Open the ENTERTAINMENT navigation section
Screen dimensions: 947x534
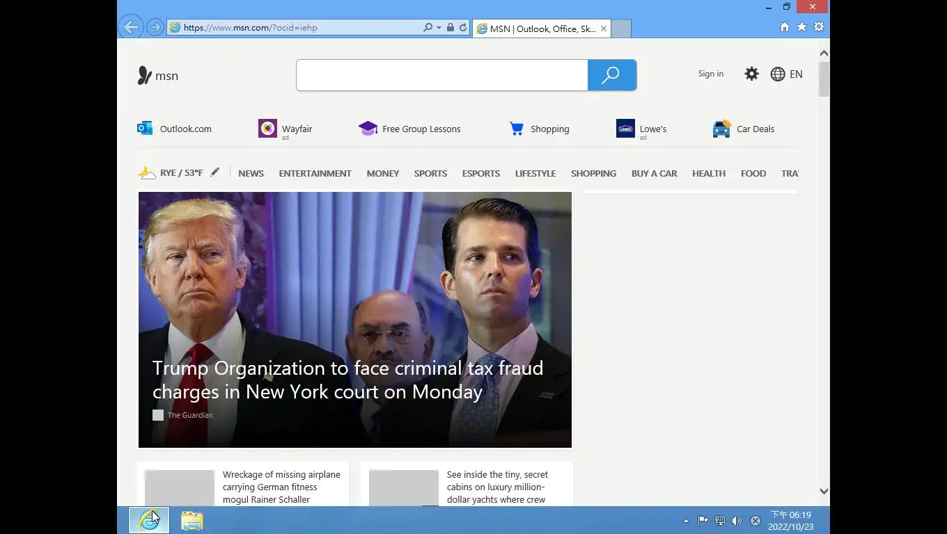pyautogui.click(x=315, y=173)
